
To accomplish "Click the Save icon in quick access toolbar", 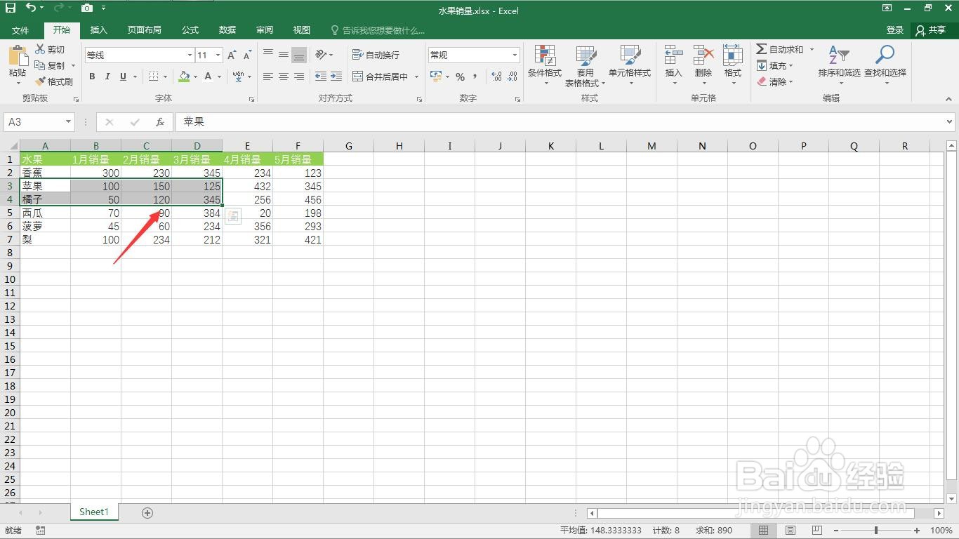I will coord(11,8).
